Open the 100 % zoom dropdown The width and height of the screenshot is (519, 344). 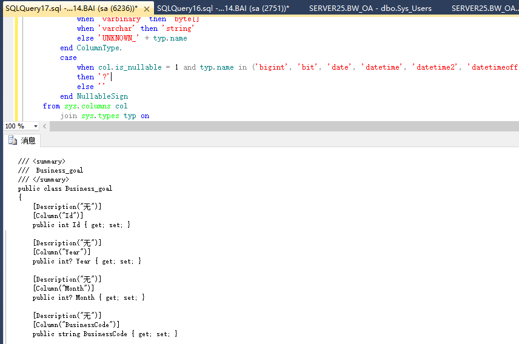[x=35, y=126]
